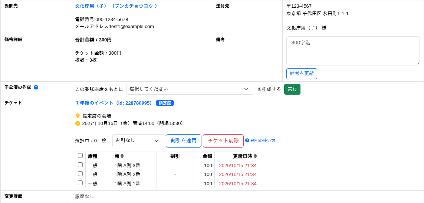Sort by the 席 column arrows
424x203 pixels.
click(122, 156)
